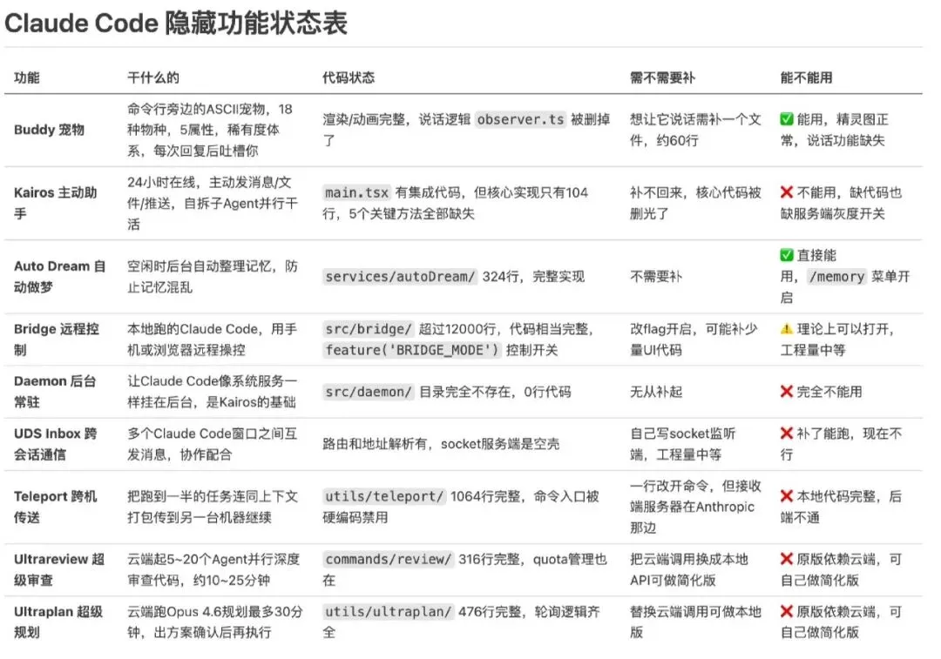Click the text "补了能跑，现在不行"

point(841,444)
